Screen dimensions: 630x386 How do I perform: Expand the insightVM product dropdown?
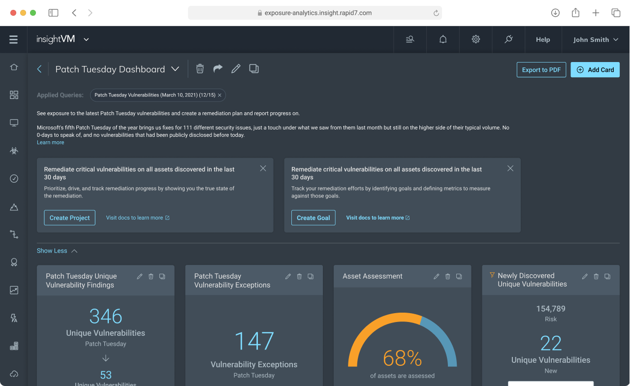tap(86, 40)
